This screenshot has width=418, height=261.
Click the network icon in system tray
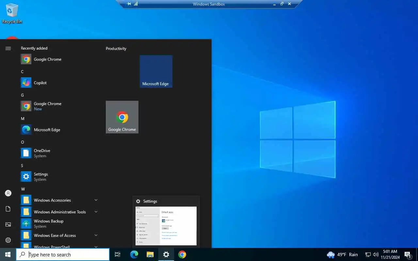point(368,254)
